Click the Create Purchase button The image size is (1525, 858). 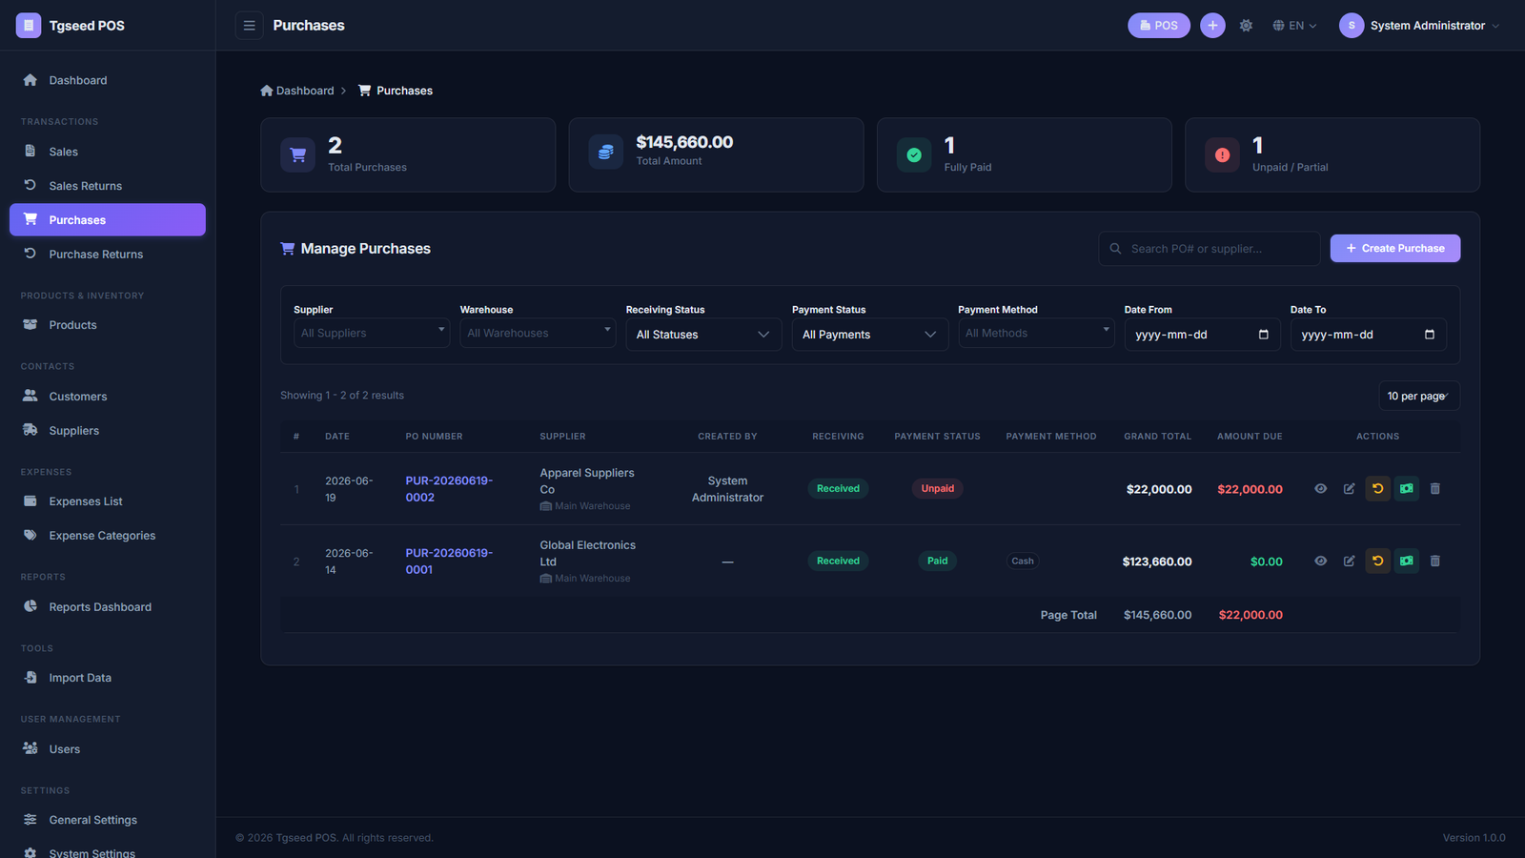1394,249
